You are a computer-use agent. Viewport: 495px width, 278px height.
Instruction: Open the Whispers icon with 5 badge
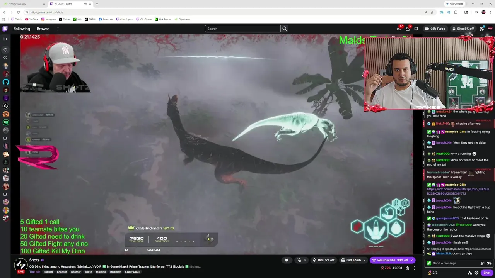(x=408, y=29)
